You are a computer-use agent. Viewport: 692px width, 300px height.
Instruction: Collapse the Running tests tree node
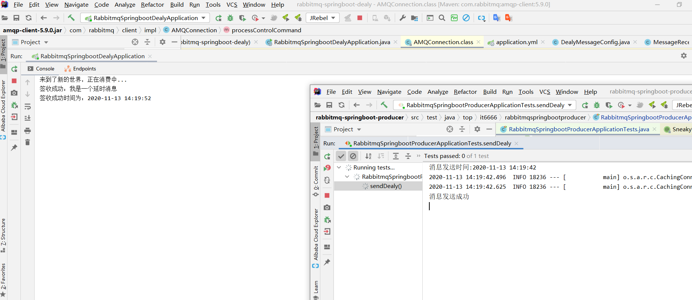click(x=339, y=167)
